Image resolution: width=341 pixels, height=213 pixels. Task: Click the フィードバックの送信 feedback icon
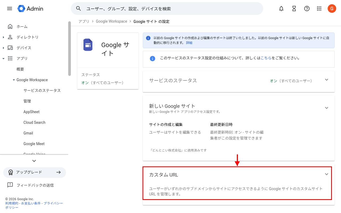[x=10, y=185]
